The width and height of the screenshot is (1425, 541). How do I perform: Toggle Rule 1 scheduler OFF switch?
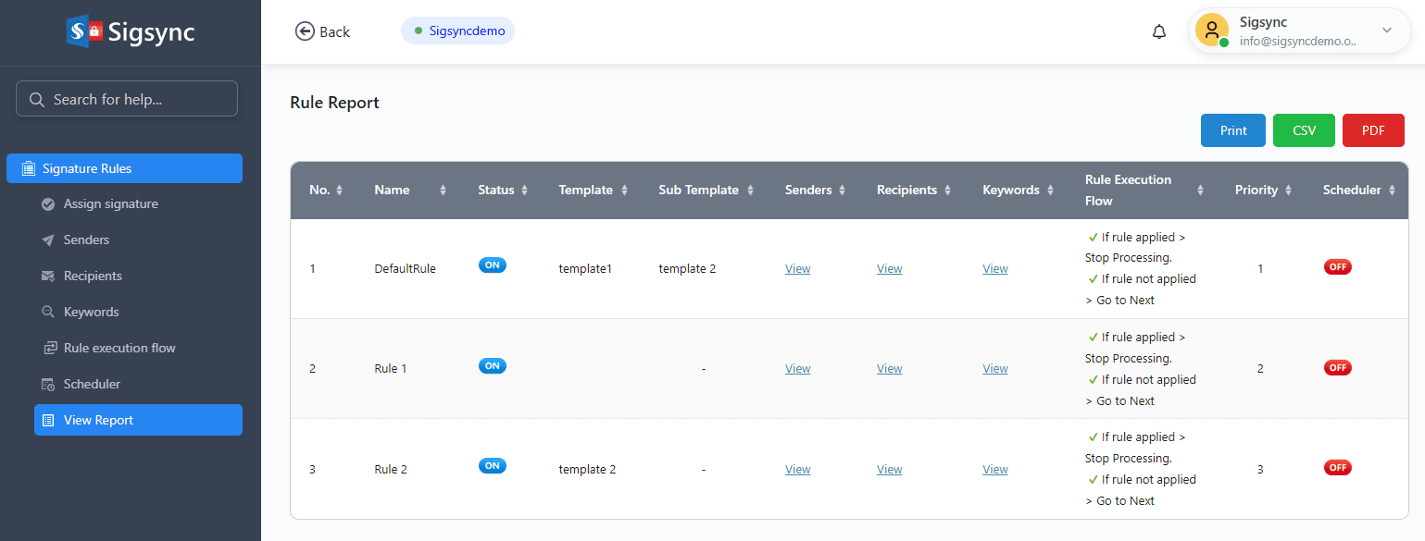pos(1337,368)
